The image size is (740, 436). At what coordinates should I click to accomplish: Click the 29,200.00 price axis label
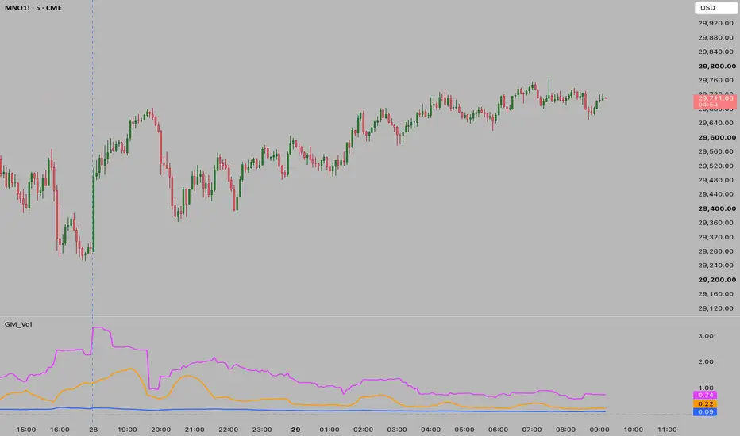coord(716,280)
